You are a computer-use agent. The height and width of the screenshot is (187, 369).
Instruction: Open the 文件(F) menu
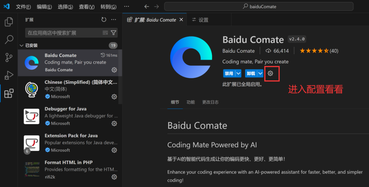(23, 7)
